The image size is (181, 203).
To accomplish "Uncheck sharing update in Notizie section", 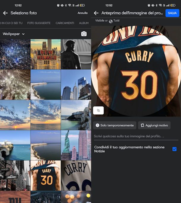I will (x=174, y=149).
